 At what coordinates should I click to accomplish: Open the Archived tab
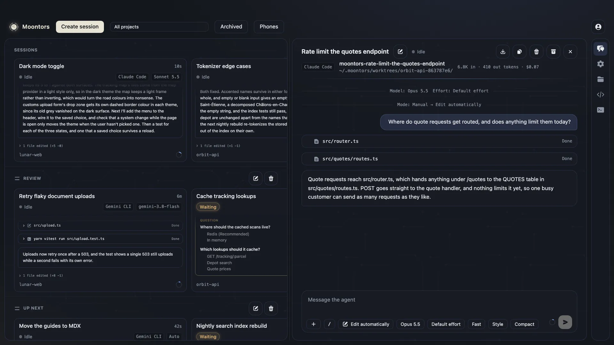click(x=231, y=27)
